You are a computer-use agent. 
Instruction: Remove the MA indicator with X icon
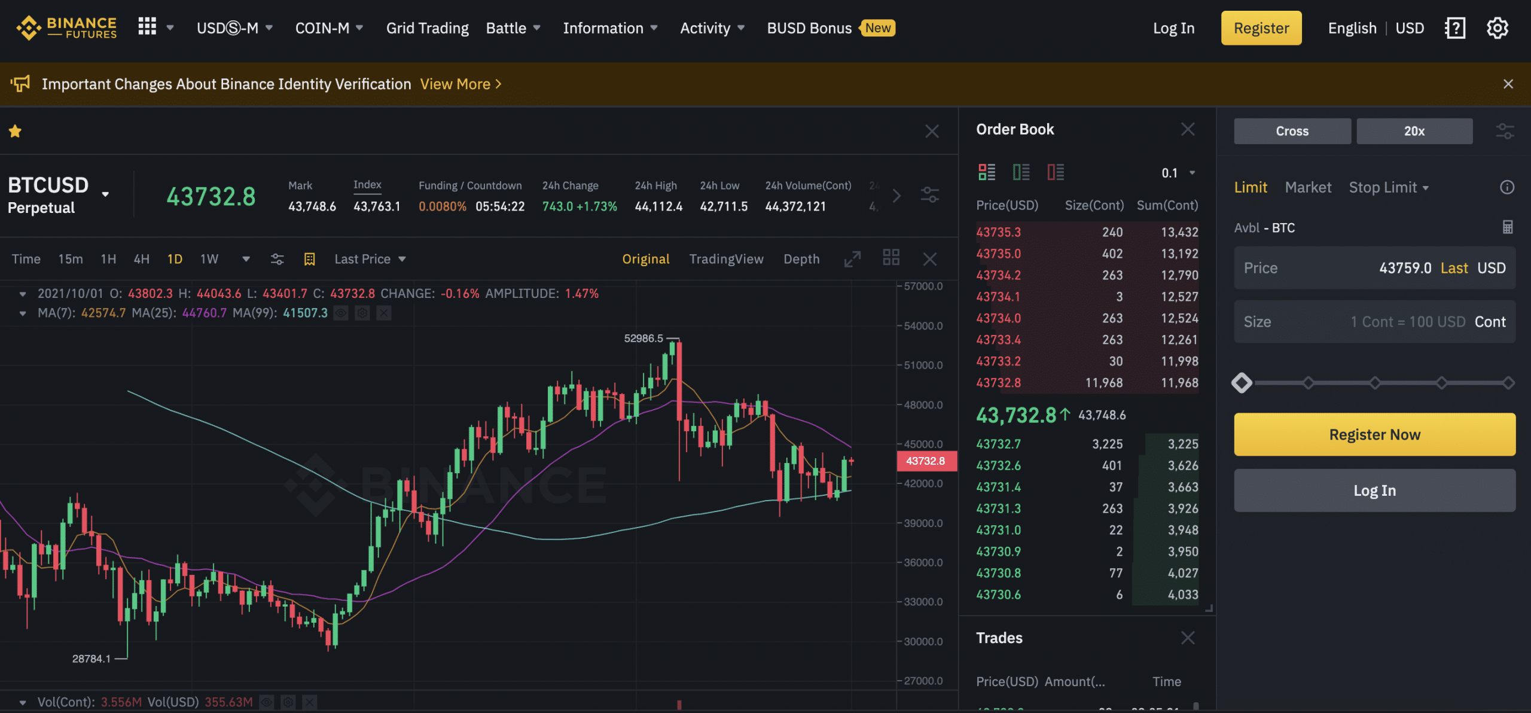click(384, 313)
